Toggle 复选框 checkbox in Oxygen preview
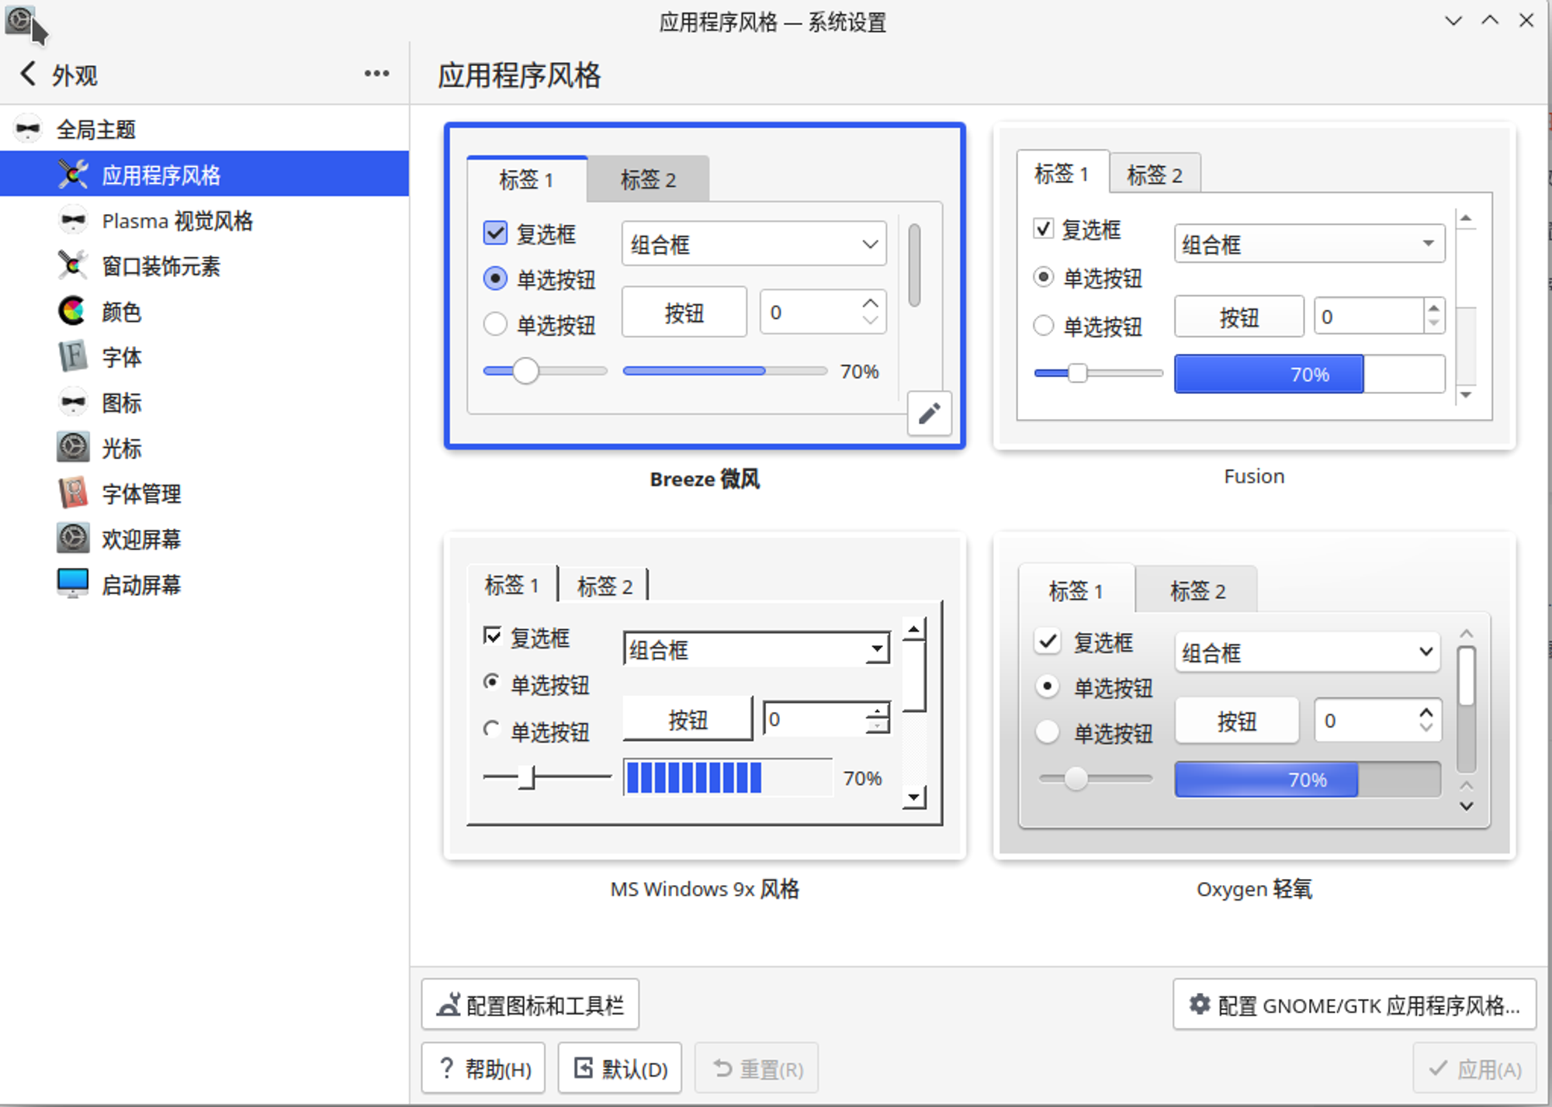 point(1048,642)
